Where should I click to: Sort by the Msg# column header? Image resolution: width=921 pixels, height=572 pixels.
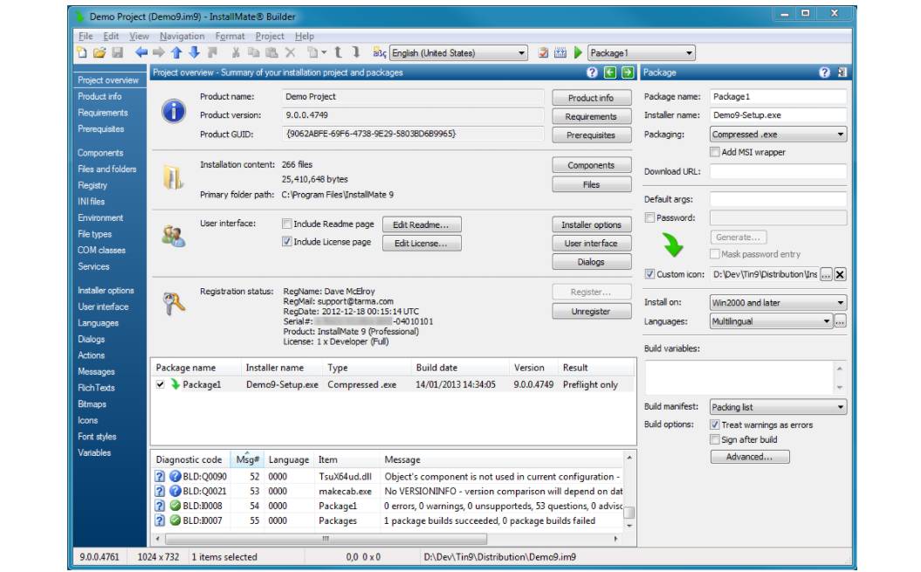(x=247, y=459)
